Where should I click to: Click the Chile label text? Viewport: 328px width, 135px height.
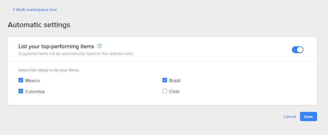174,92
